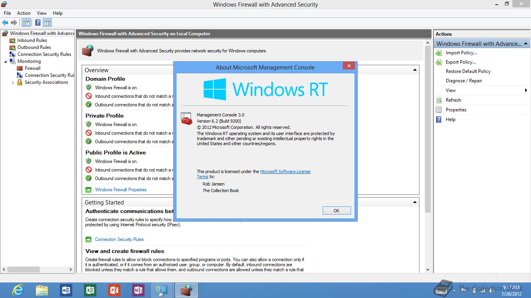Click the blue Help toolbar icon
The image size is (531, 298).
point(38,23)
